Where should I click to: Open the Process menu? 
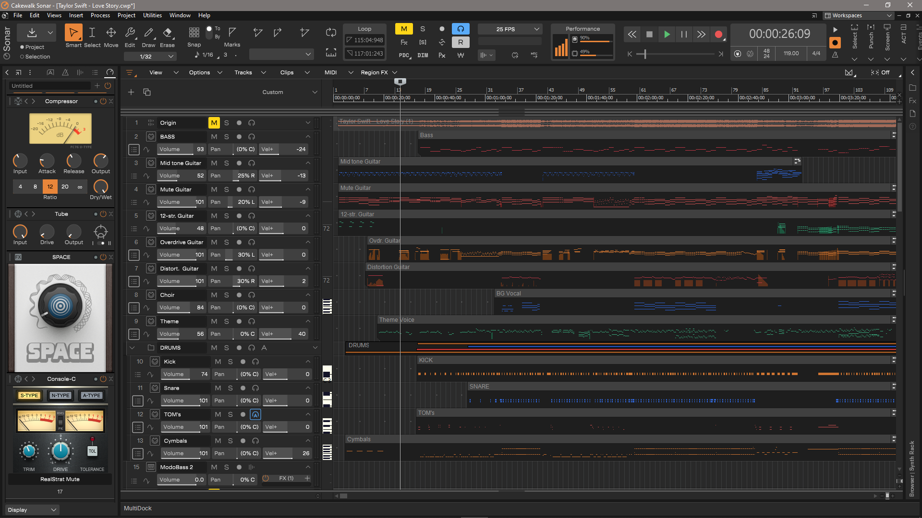[x=100, y=15]
